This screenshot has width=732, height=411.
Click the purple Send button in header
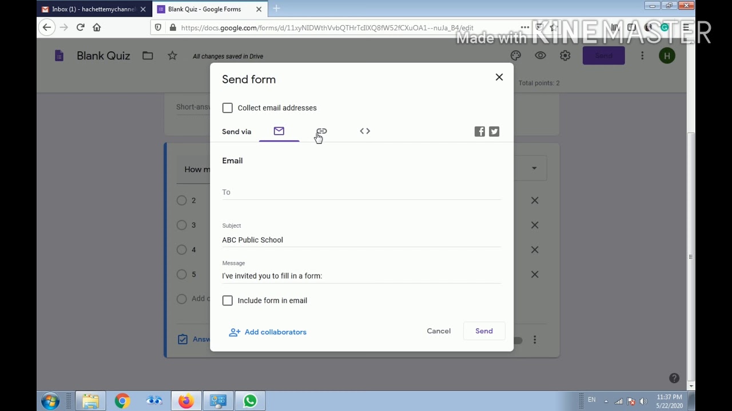click(603, 55)
